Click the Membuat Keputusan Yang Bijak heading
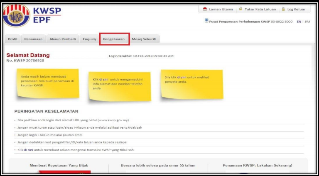Screen dimensions: 319x176 [x=59, y=166]
